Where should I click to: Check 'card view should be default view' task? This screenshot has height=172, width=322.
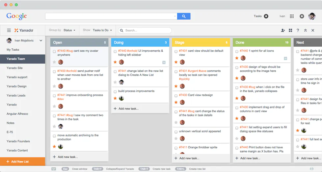176,52
